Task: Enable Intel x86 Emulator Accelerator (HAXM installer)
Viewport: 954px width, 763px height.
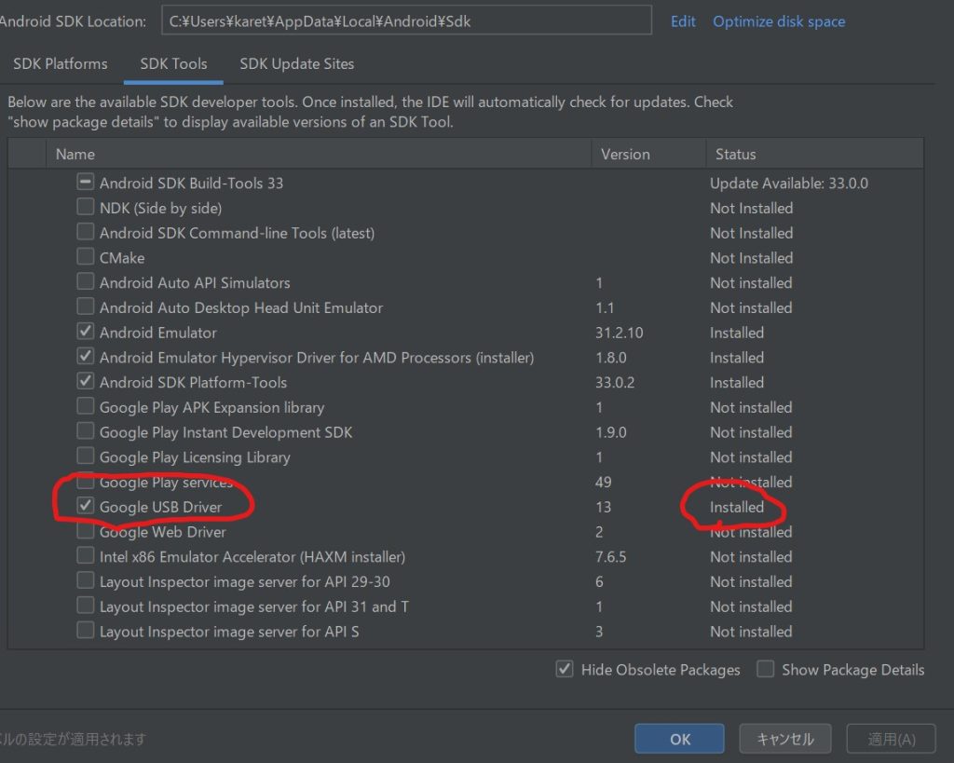Action: pos(85,556)
